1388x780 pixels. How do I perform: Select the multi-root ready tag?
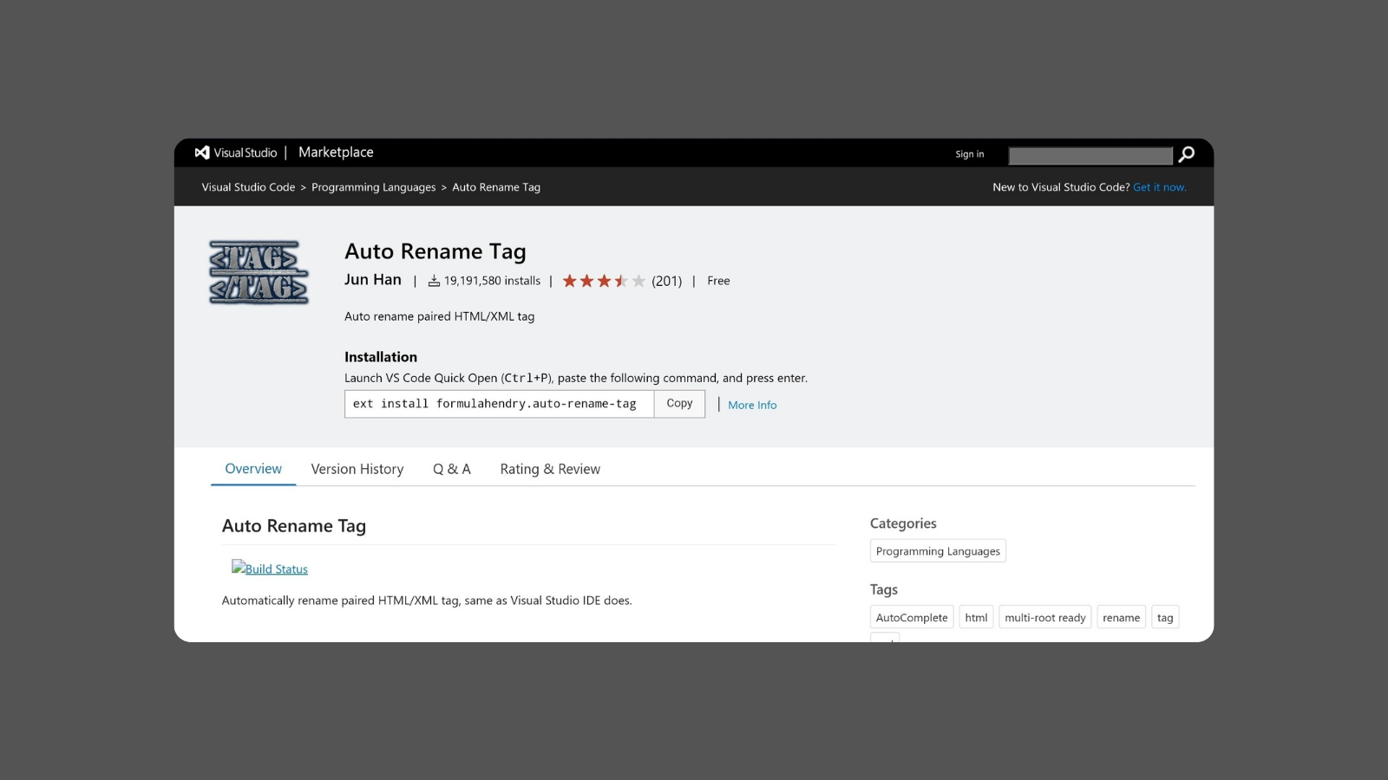1044,617
